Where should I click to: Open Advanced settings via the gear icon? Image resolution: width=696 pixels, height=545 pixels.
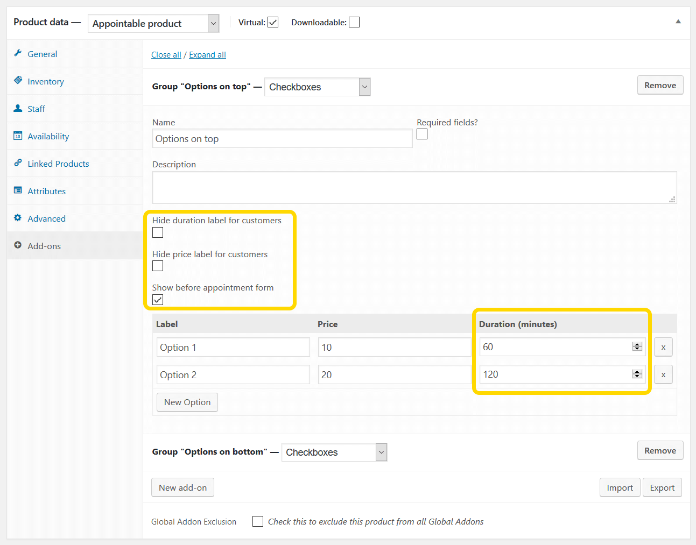pyautogui.click(x=18, y=218)
